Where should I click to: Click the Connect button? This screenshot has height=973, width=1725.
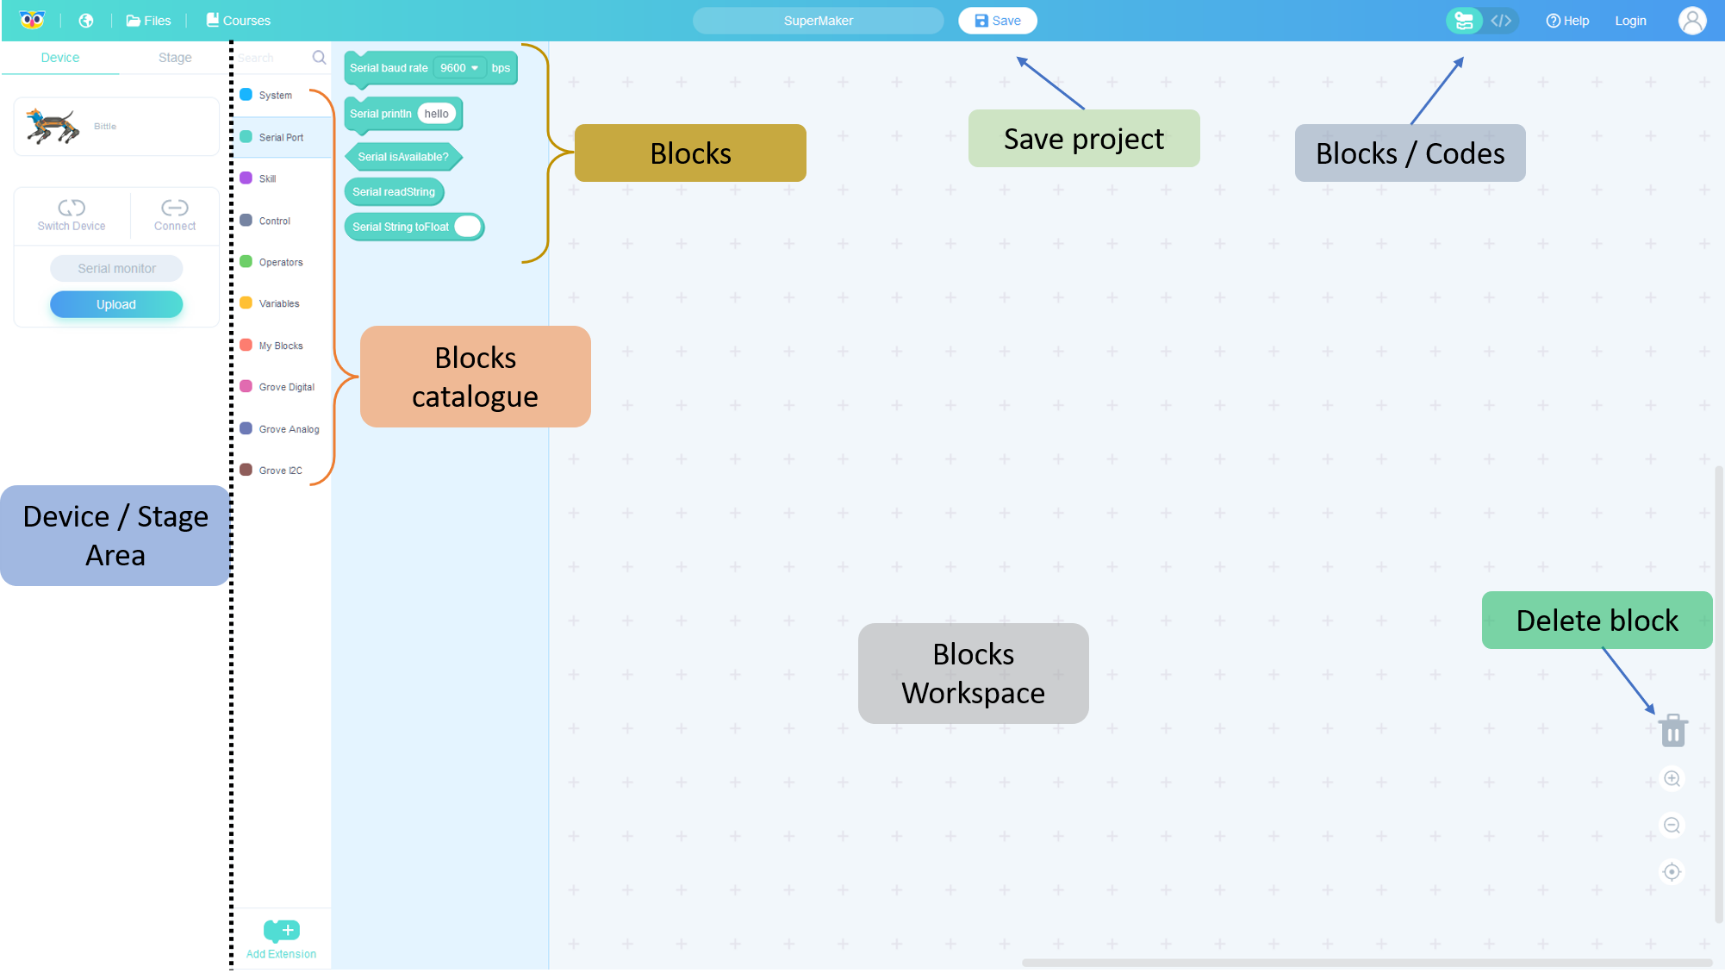(x=174, y=215)
